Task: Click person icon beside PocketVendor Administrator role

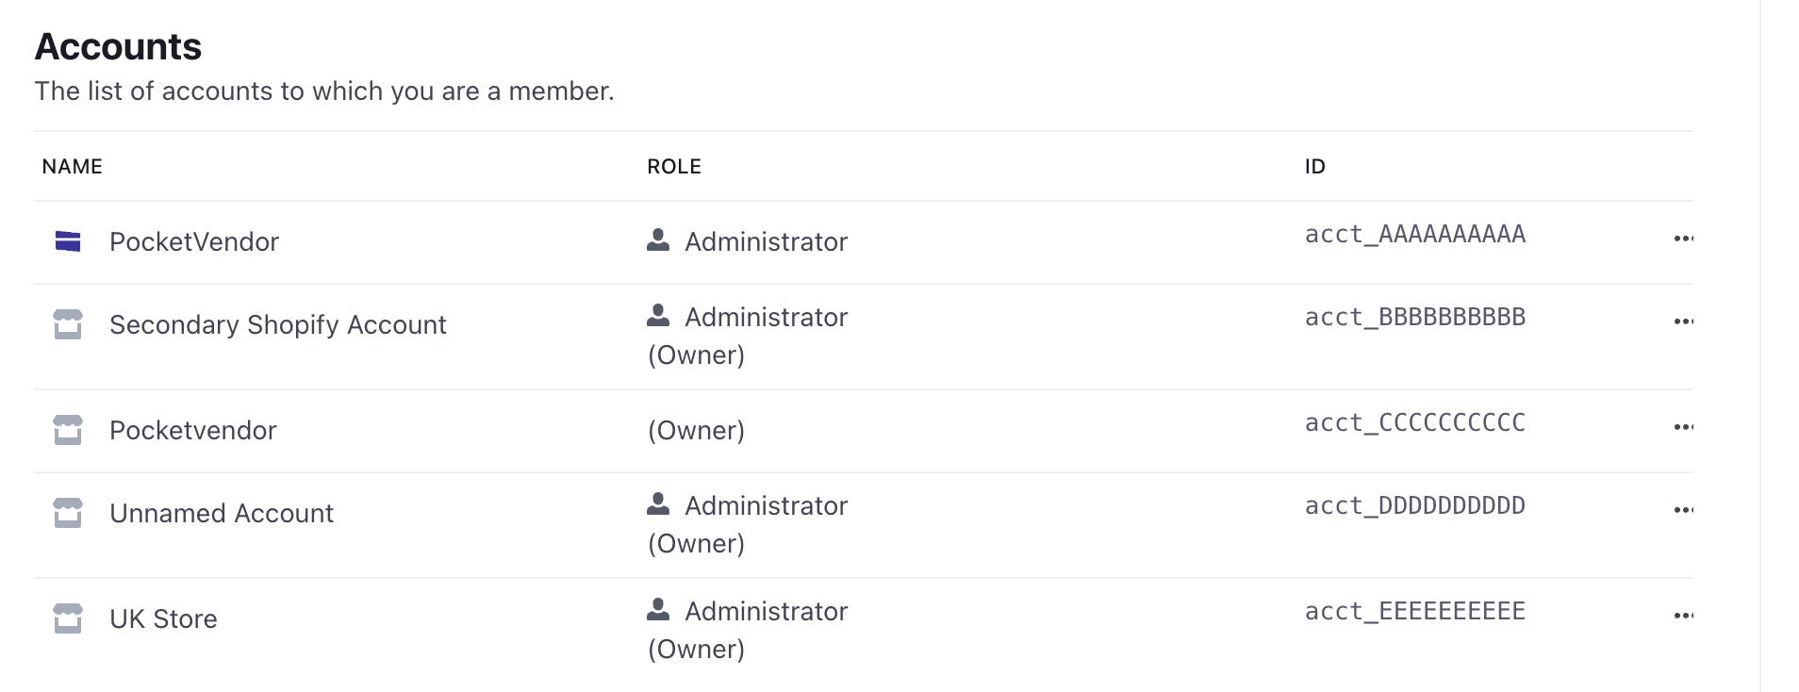Action: coord(658,239)
